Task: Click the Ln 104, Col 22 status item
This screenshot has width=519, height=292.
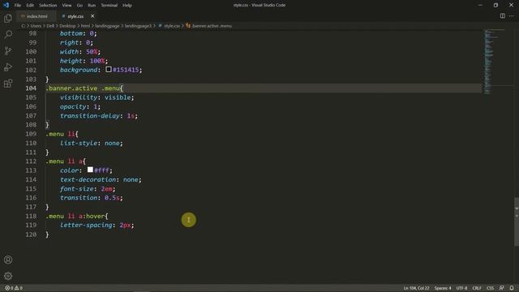Action: point(416,288)
